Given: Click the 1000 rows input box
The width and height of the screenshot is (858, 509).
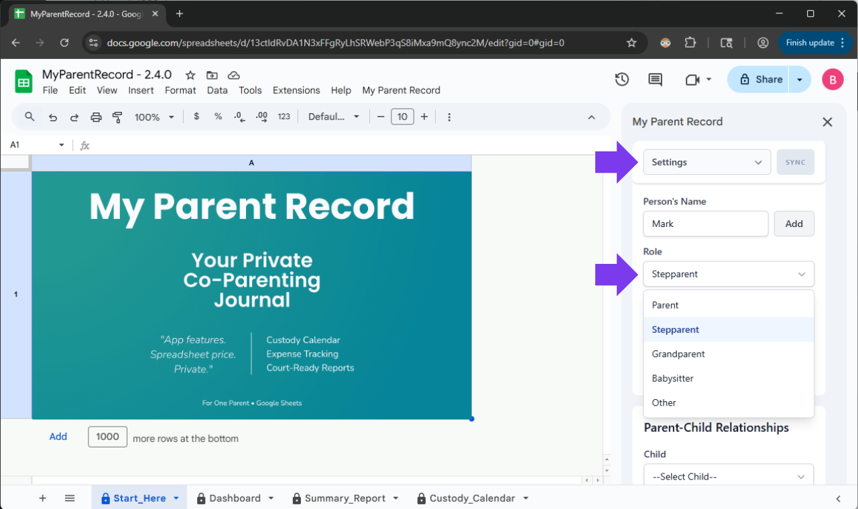Looking at the screenshot, I should click(107, 437).
